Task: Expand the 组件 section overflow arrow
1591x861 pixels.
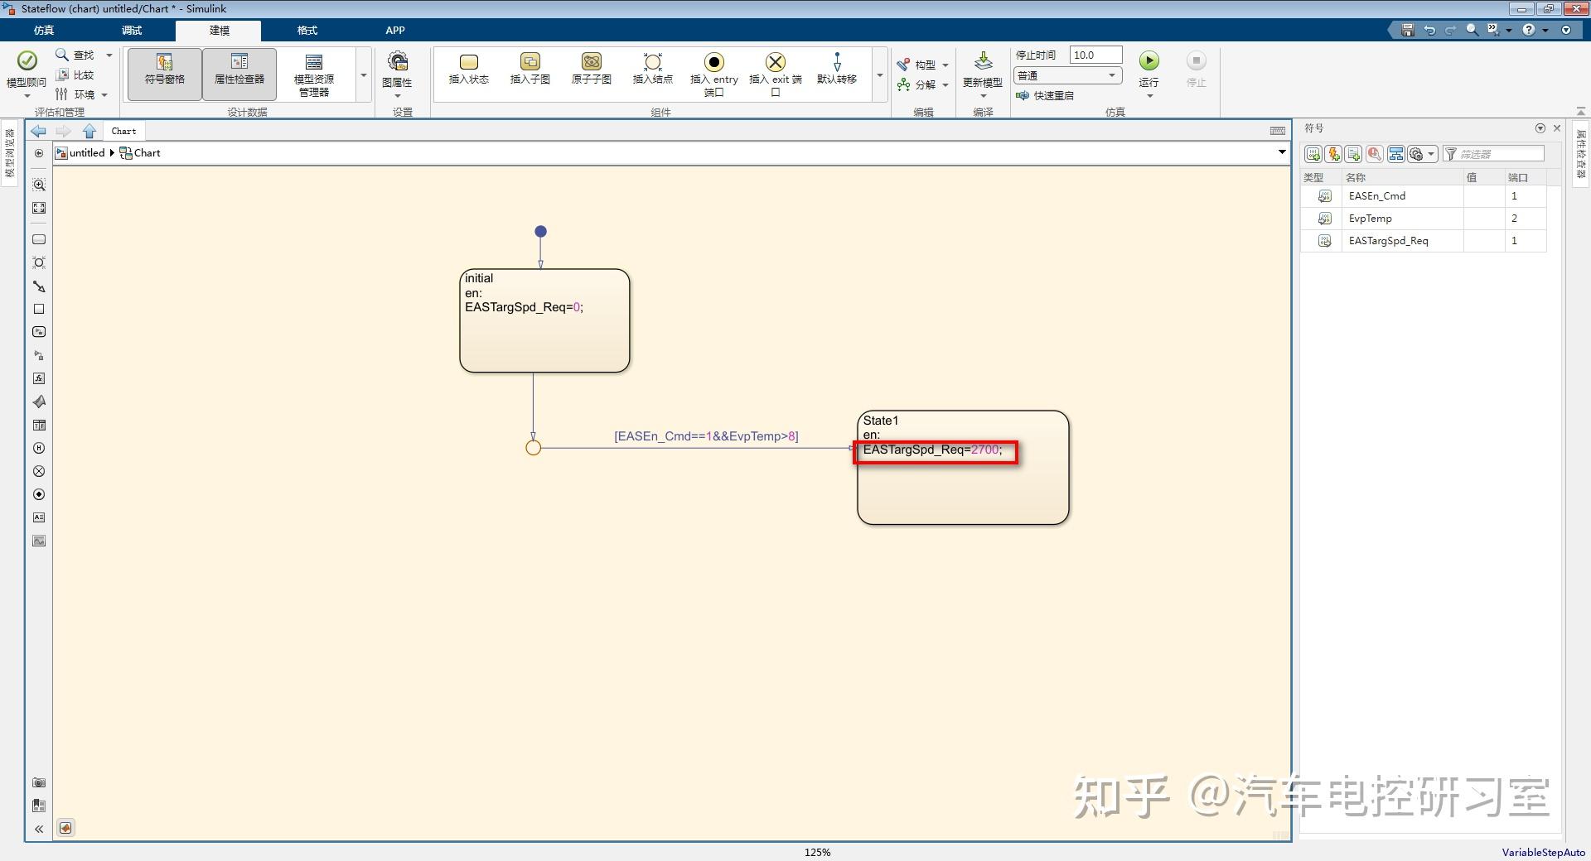Action: point(881,75)
